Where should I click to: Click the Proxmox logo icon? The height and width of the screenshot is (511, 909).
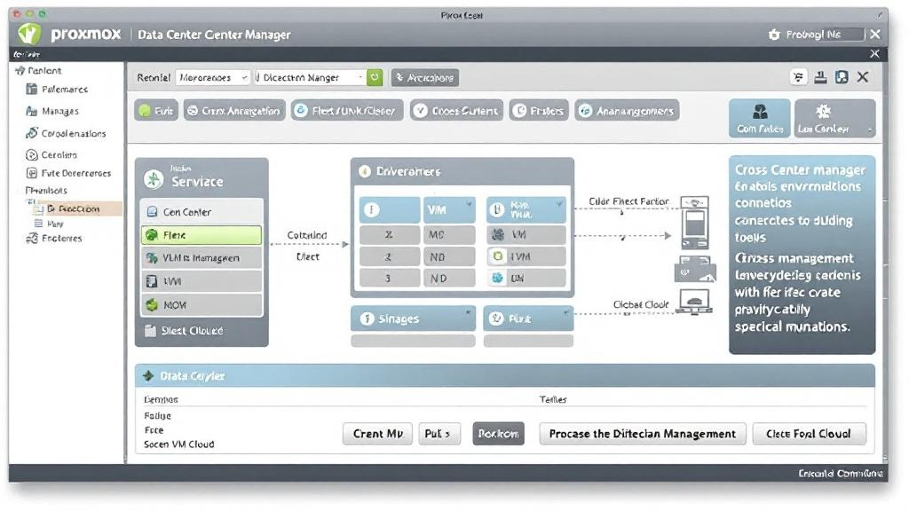[x=30, y=34]
